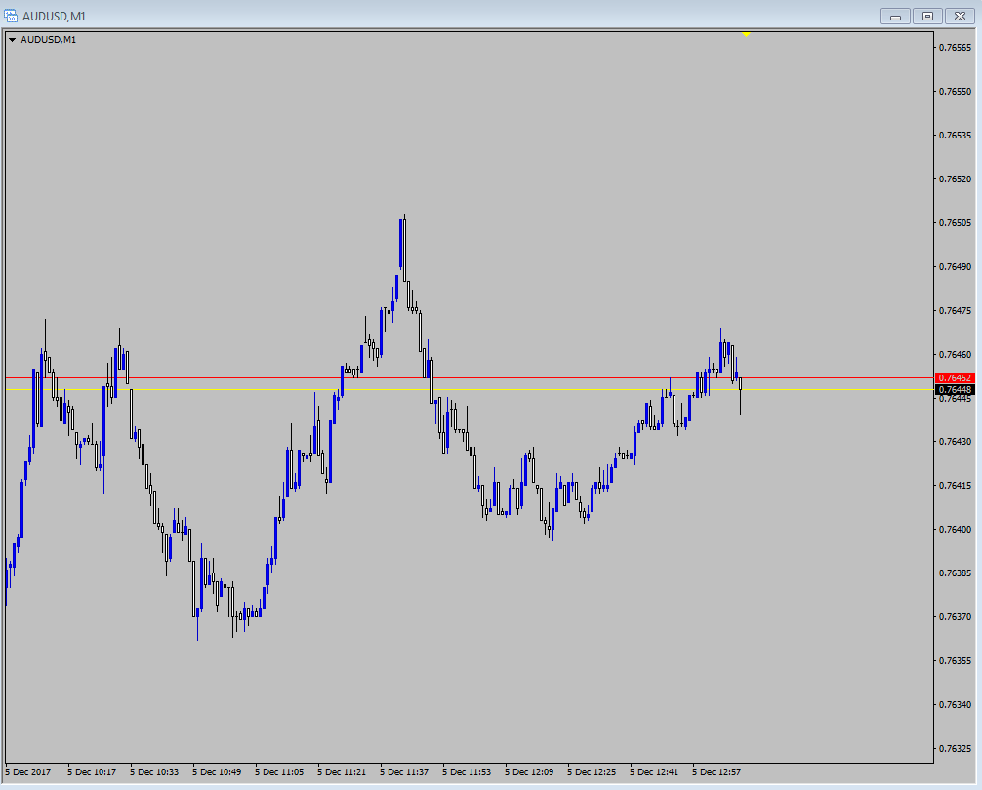Click the 5 Dec 12:57 time label
The height and width of the screenshot is (790, 982).
(716, 772)
